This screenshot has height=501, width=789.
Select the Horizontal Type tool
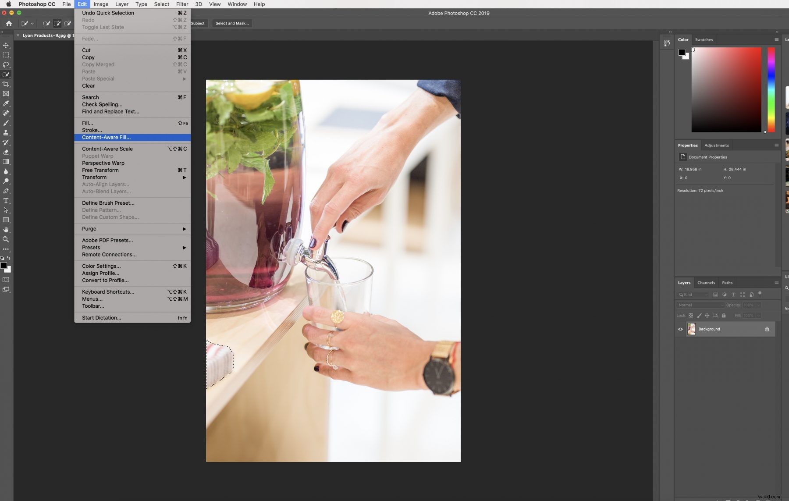click(x=6, y=201)
